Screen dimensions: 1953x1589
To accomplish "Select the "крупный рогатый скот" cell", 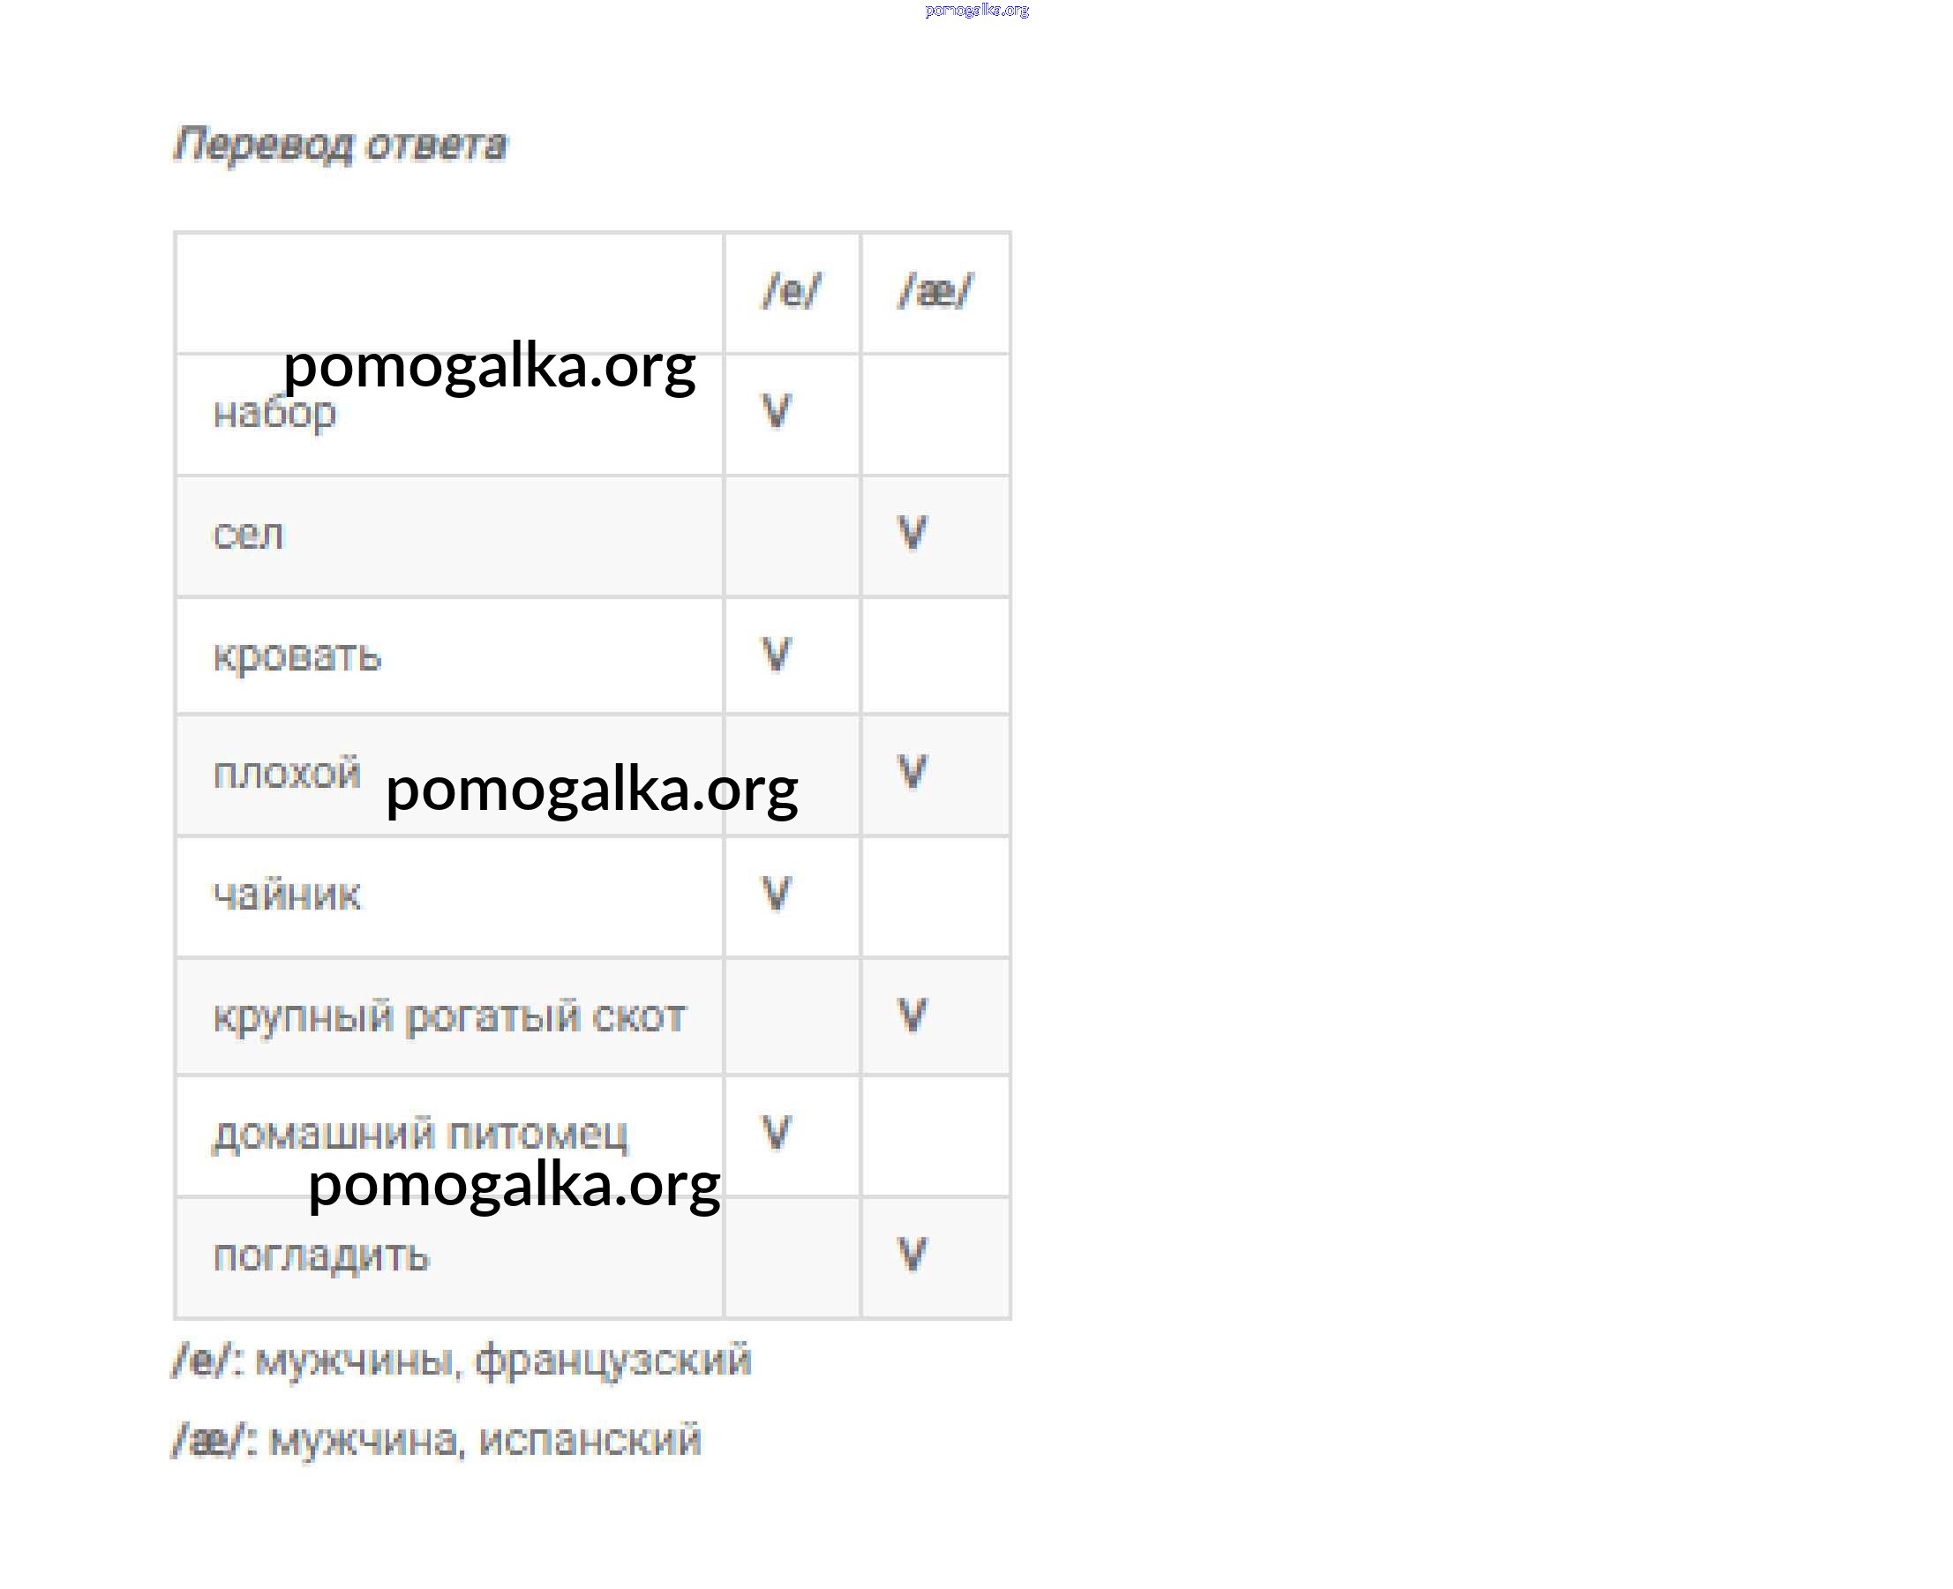I will tap(448, 1017).
